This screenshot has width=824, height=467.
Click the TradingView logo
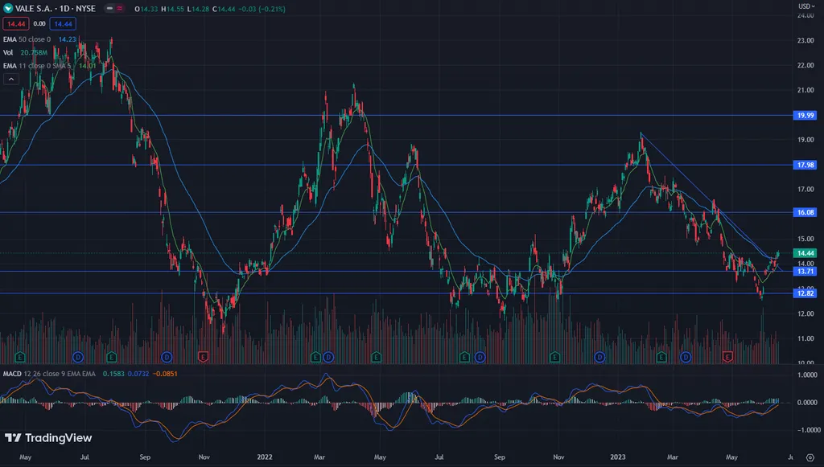click(x=48, y=438)
